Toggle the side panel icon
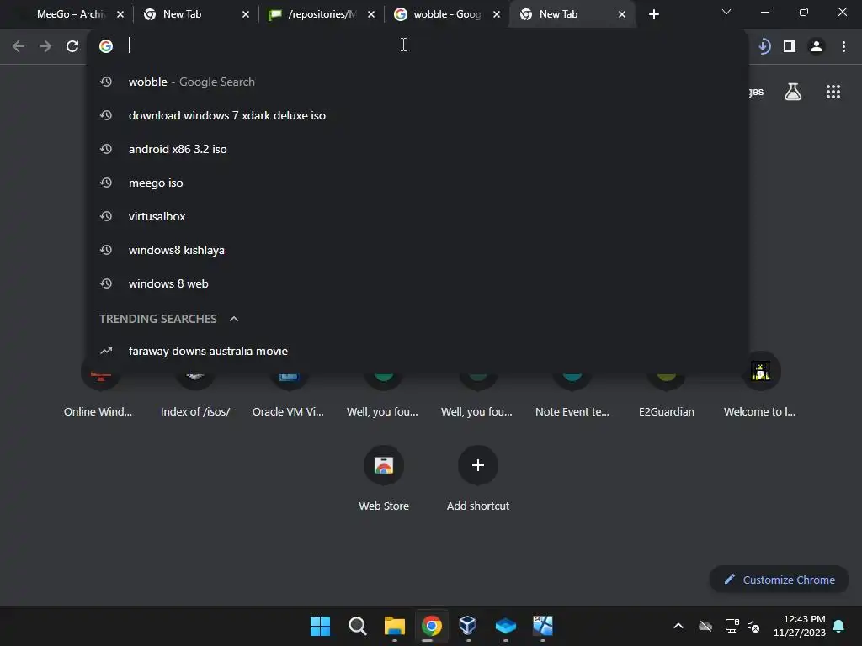 tap(790, 47)
